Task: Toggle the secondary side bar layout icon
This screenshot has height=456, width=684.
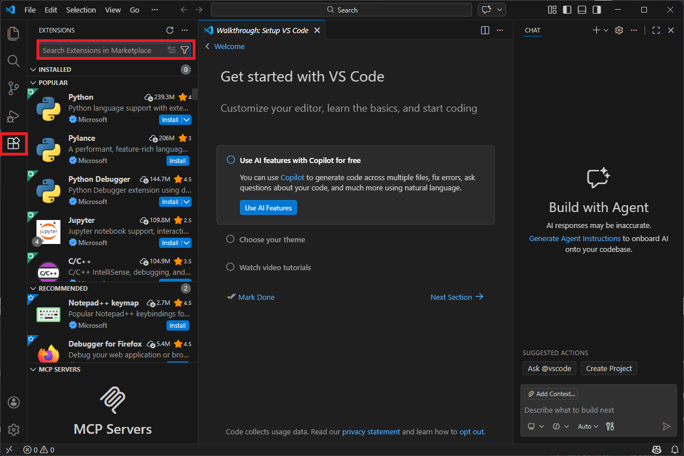Action: pyautogui.click(x=597, y=10)
